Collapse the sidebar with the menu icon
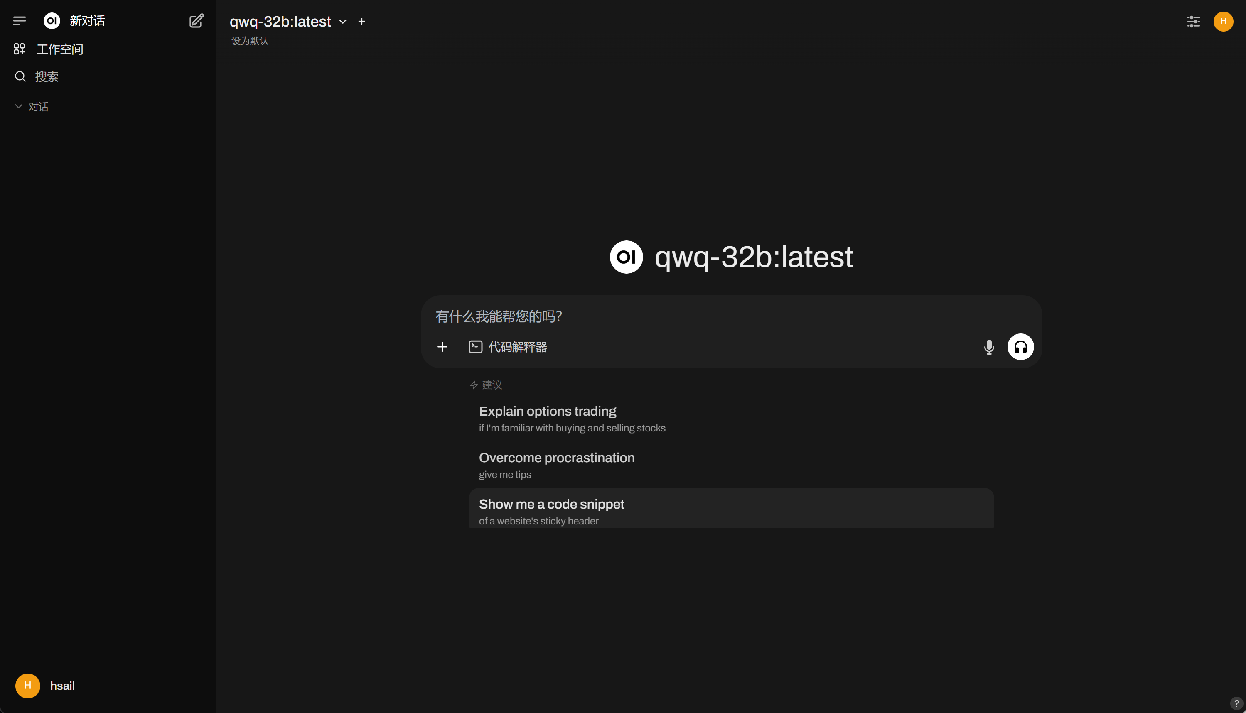1246x713 pixels. coord(20,21)
